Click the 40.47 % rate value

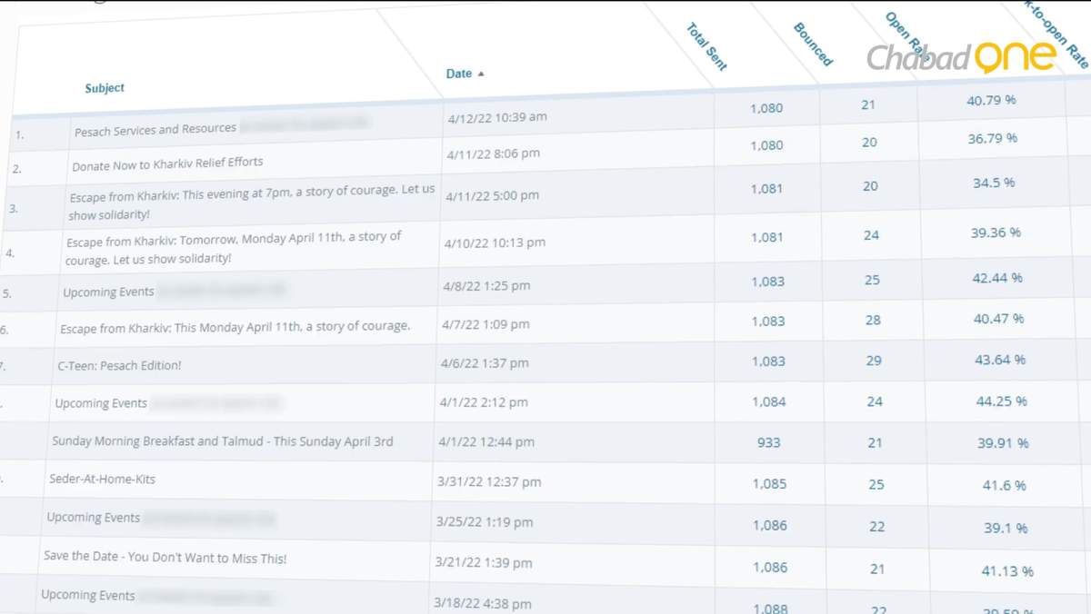999,319
